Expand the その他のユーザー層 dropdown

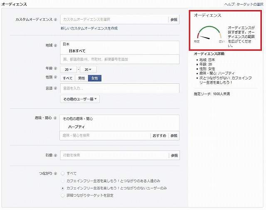coord(80,99)
